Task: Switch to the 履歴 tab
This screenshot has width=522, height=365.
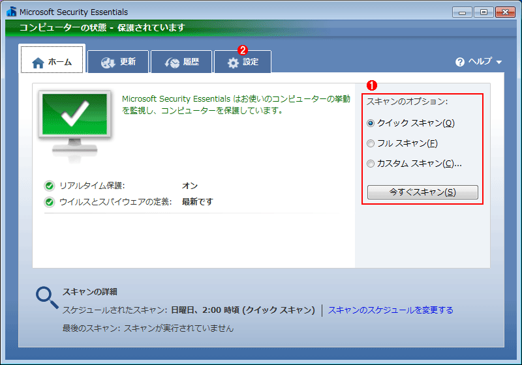Action: coord(181,62)
